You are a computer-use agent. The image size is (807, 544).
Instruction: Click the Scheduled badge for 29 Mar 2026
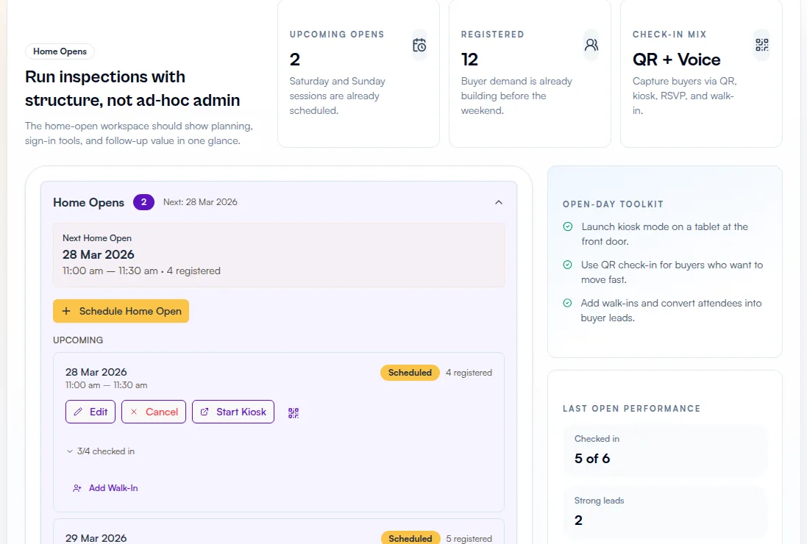tap(410, 538)
